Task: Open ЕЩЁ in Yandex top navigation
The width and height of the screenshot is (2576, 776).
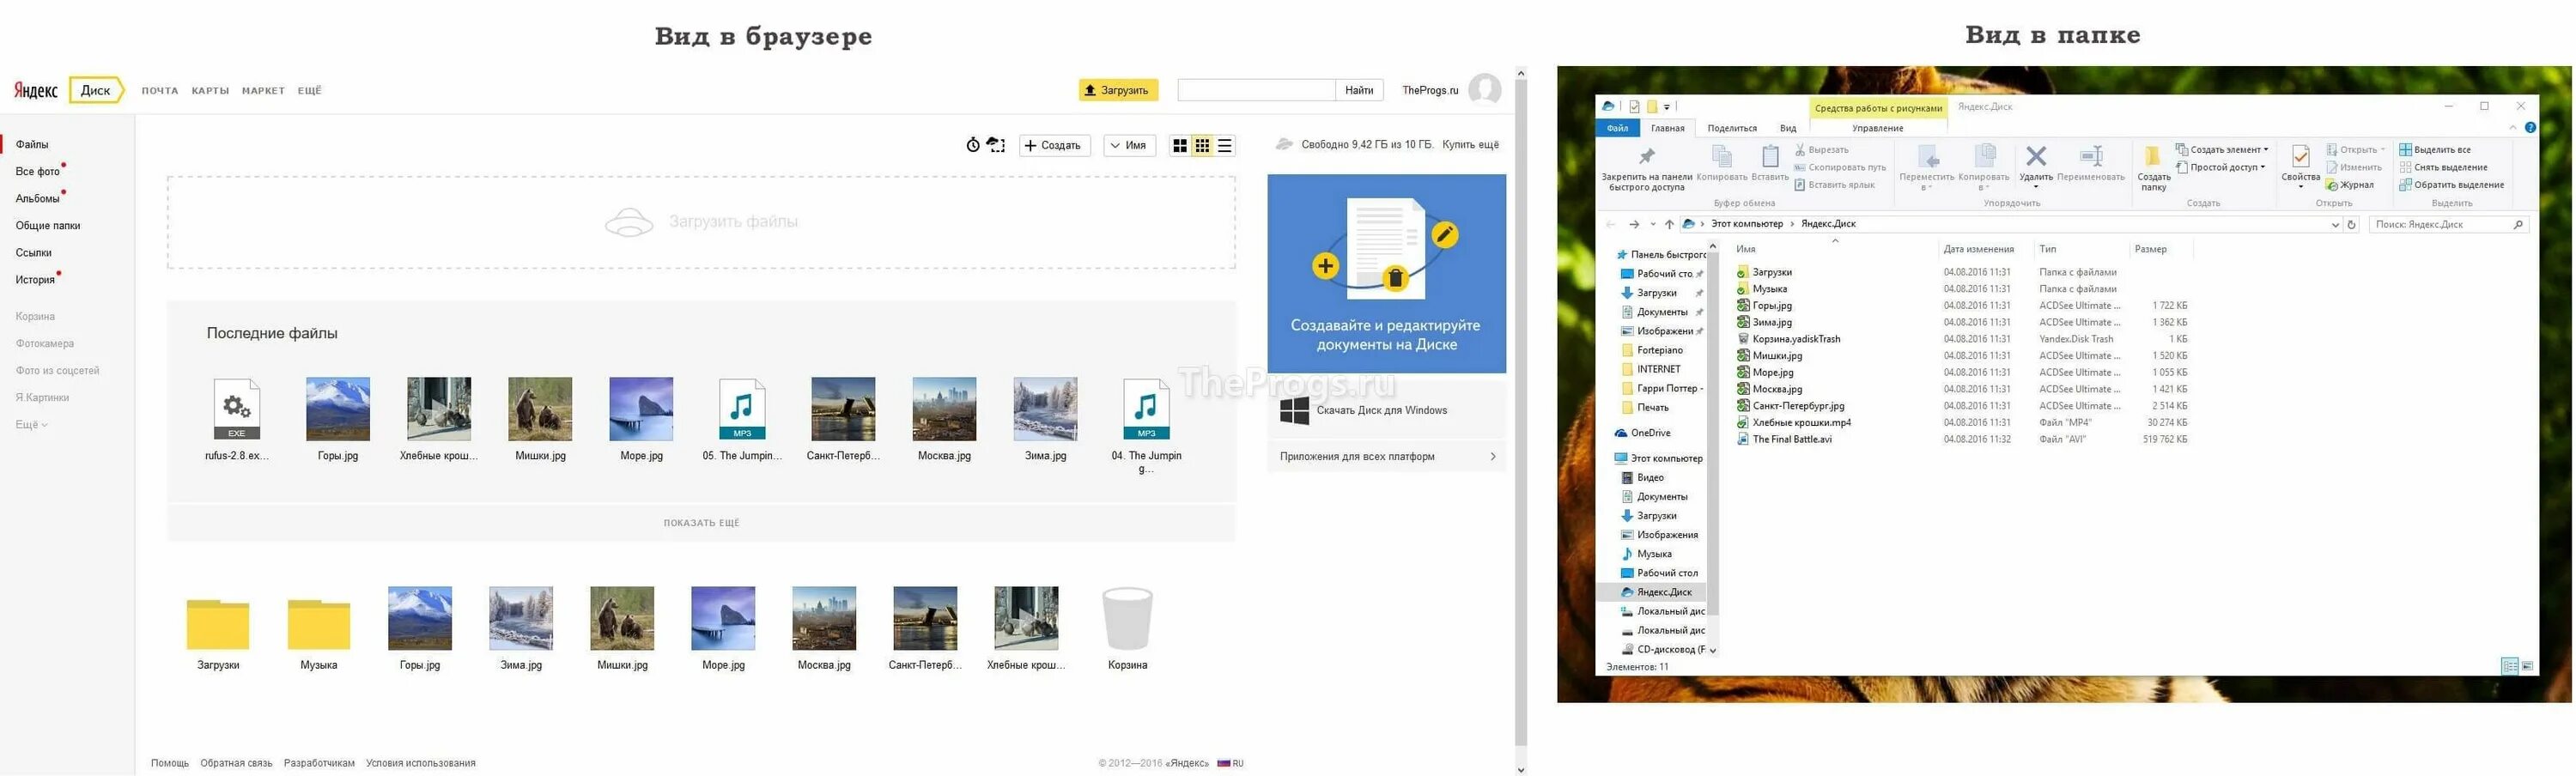Action: 309,91
